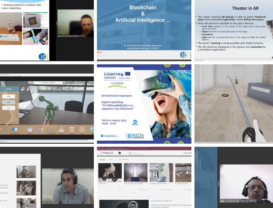Click the Produce home icon
Screen dimensions: 273x208
click(119, 153)
